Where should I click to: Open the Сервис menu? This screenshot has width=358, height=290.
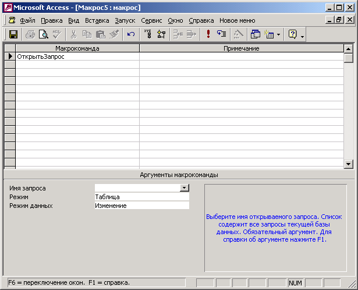tap(151, 20)
